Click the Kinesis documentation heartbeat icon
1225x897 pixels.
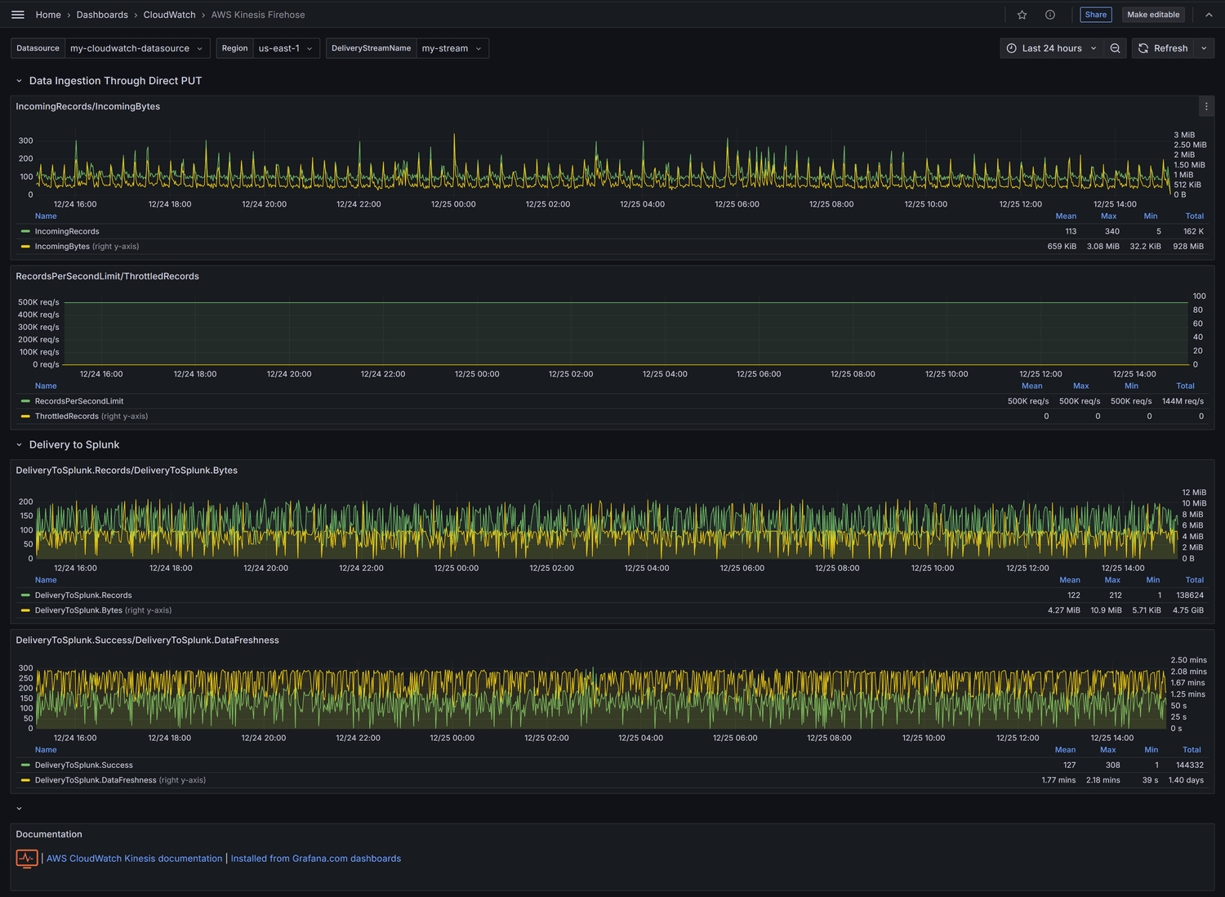pos(26,858)
